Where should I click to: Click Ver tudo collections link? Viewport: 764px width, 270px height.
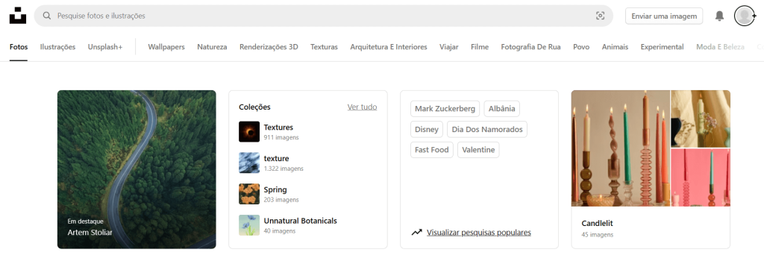[x=362, y=107]
